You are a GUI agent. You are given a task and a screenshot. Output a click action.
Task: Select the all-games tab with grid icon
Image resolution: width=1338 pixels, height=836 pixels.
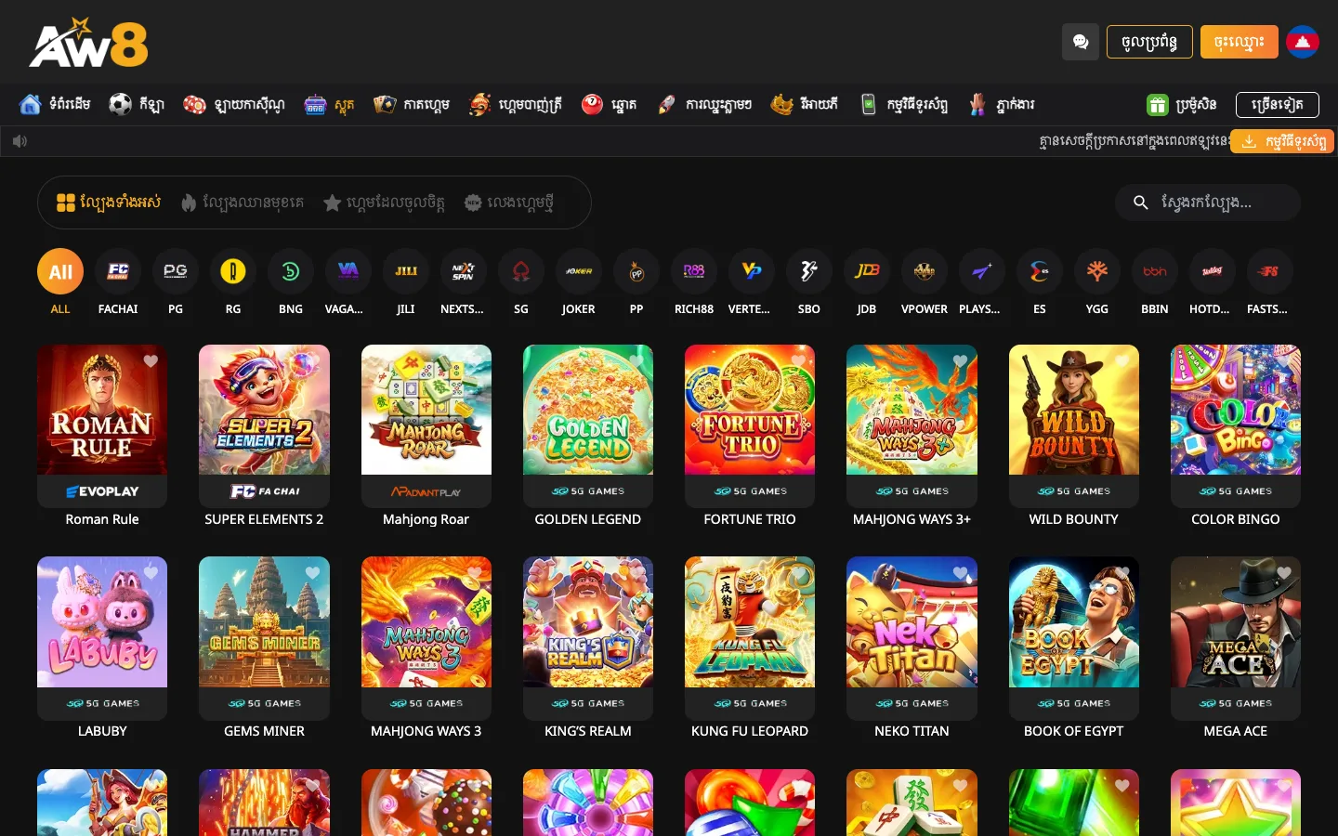click(109, 202)
